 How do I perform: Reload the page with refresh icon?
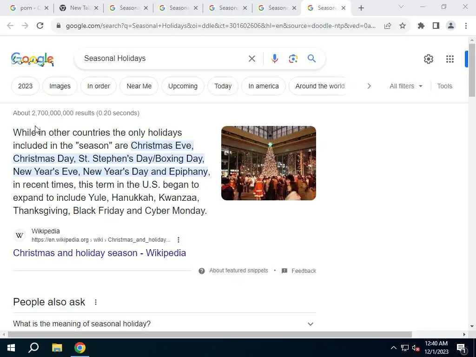40,26
